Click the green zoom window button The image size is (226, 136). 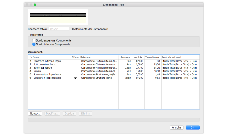click(35, 5)
